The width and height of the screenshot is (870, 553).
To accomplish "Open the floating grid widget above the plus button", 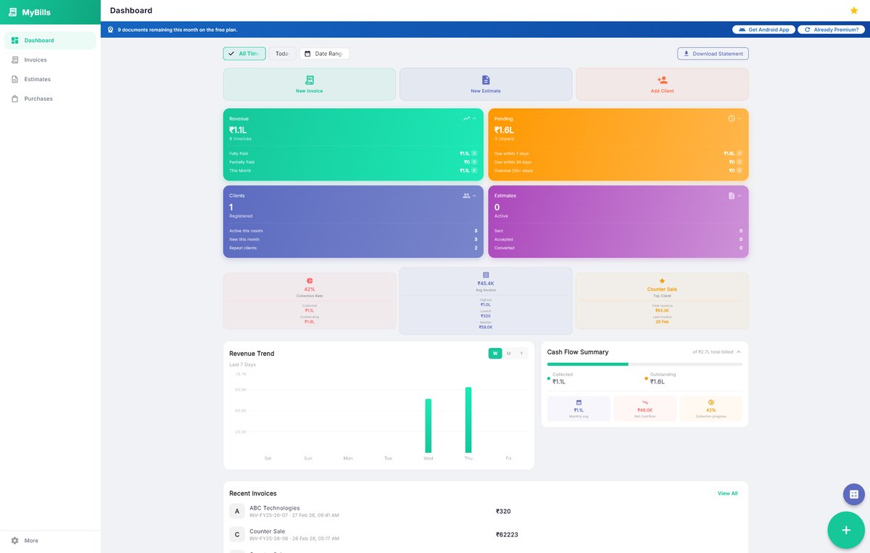I will point(853,494).
